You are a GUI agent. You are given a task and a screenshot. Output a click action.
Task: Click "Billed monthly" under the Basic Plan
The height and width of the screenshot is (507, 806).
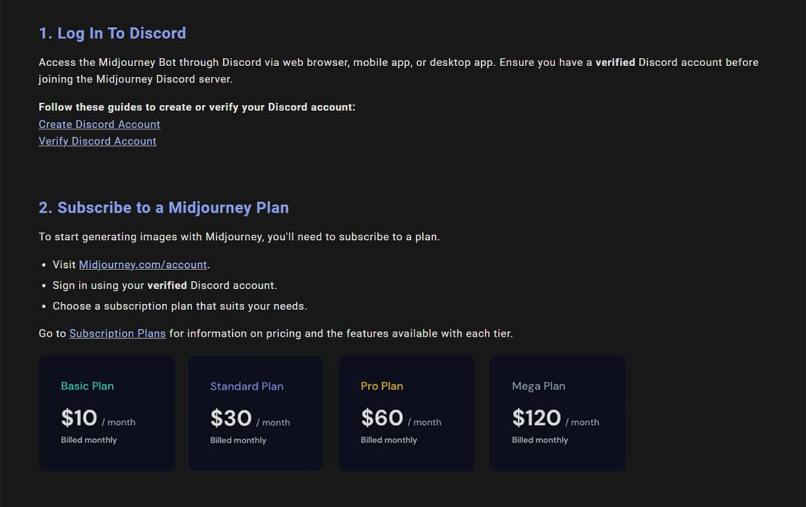[89, 440]
